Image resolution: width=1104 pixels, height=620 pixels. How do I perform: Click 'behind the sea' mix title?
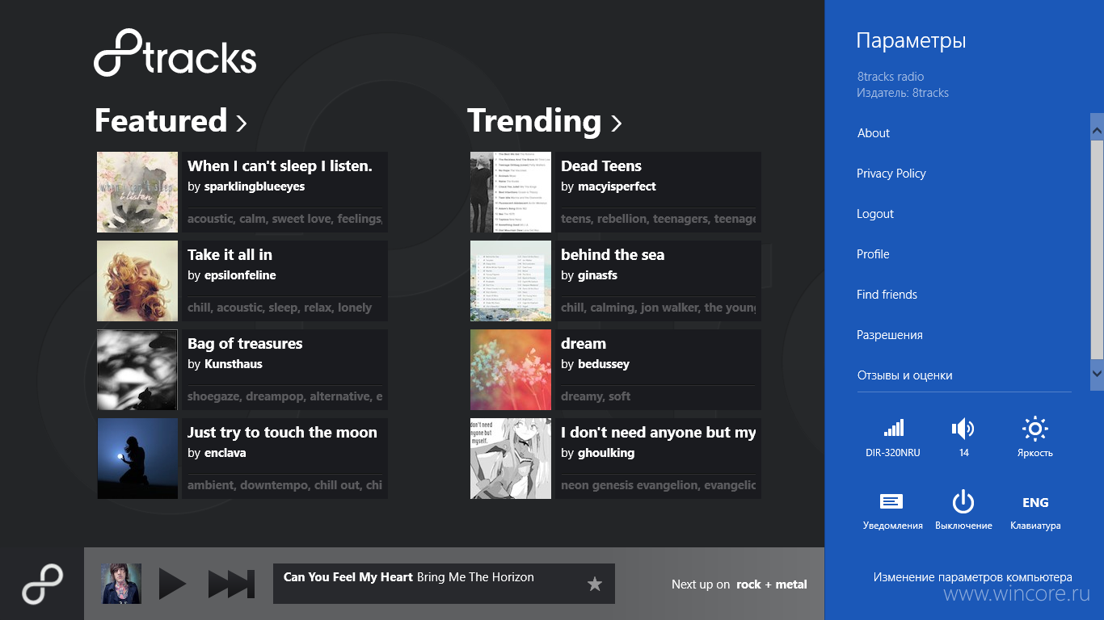[613, 255]
